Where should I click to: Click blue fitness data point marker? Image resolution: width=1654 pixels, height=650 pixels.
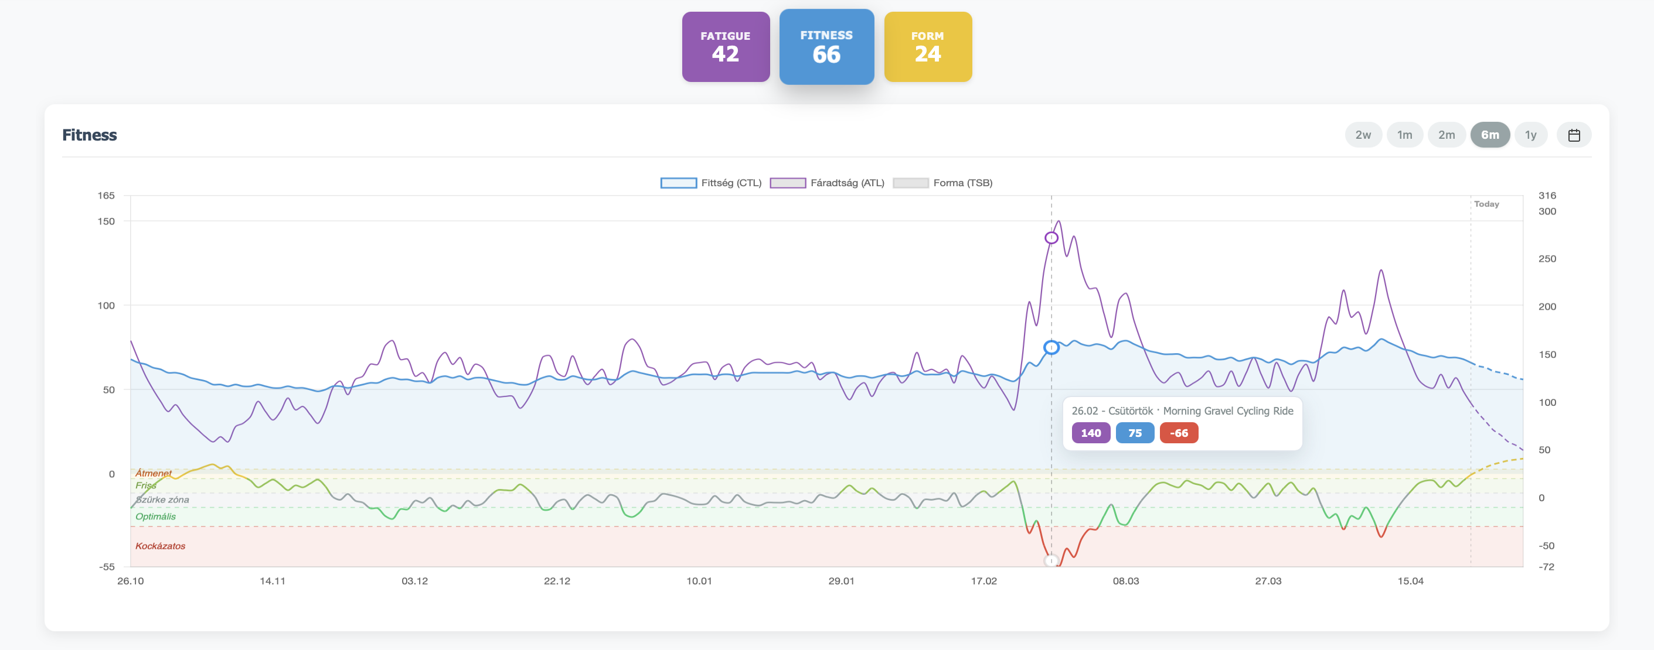coord(1051,347)
